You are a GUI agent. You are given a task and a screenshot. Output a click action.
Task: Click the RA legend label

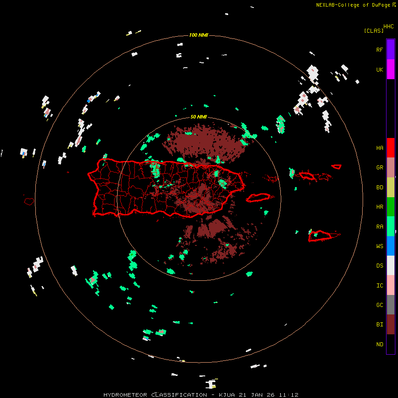point(379,226)
